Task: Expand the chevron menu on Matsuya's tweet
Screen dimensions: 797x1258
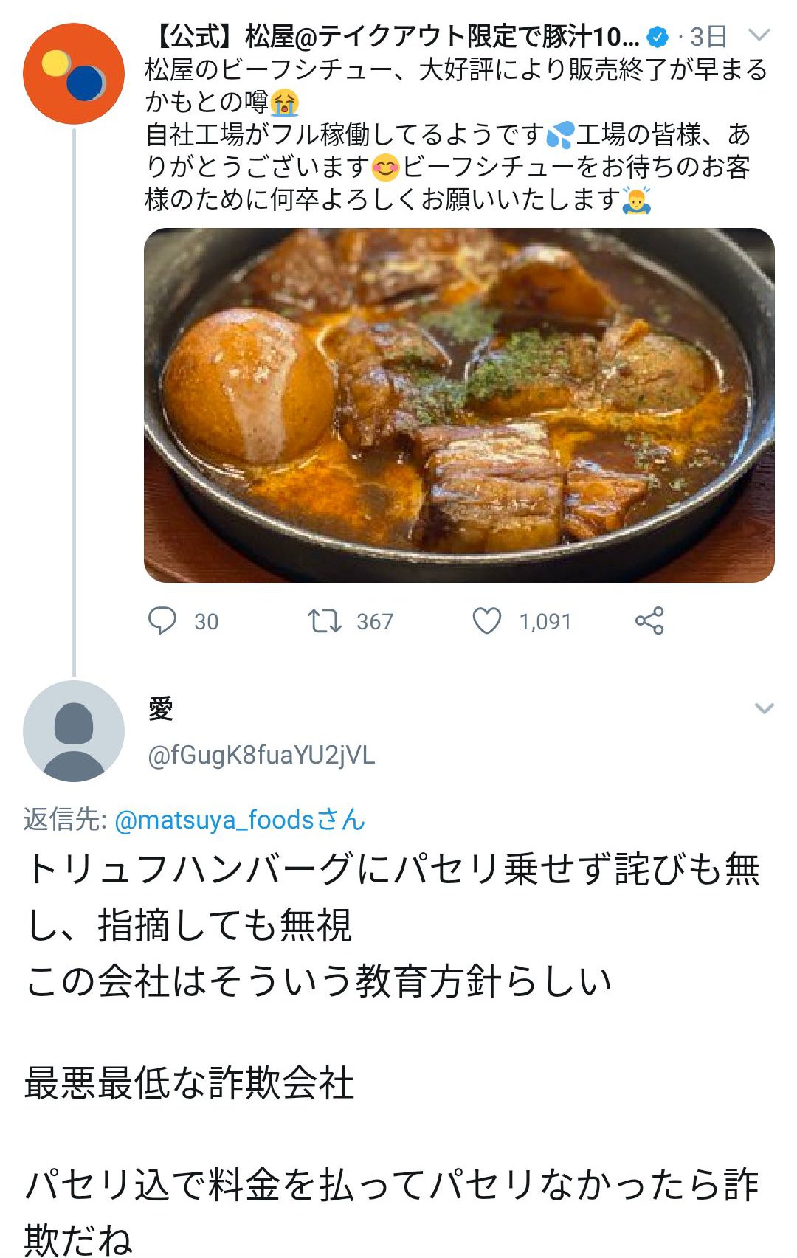Action: pos(759,35)
